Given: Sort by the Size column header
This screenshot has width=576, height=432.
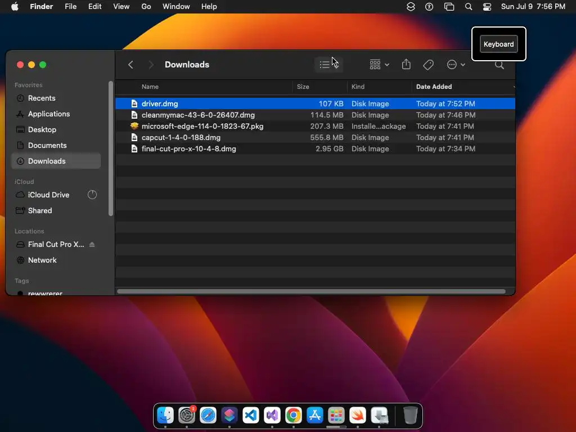Looking at the screenshot, I should (303, 87).
